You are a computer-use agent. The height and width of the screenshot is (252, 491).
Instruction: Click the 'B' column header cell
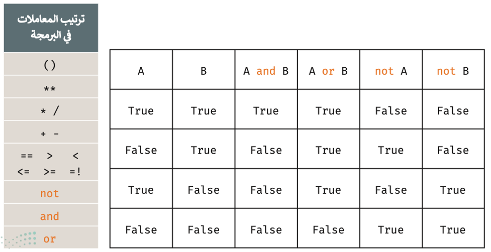[x=204, y=70]
